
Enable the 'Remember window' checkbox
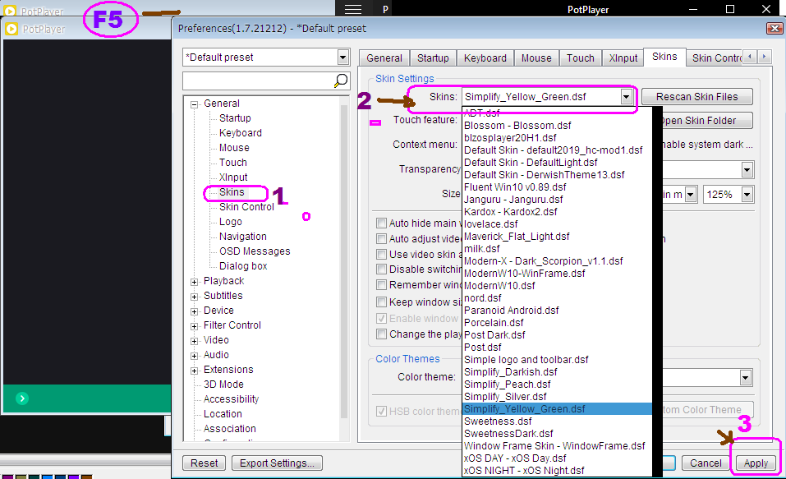[381, 285]
